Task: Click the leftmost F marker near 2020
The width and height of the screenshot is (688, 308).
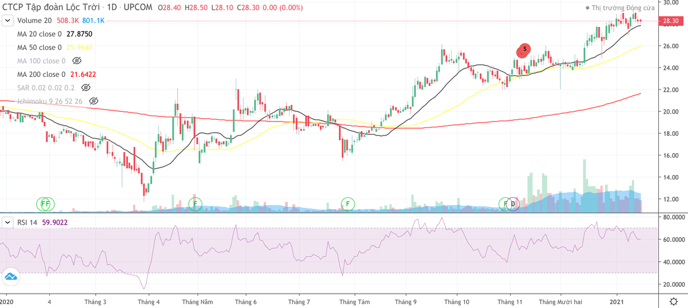Action: 43,204
